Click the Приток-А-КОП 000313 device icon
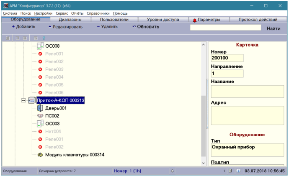This screenshot has height=176, width=289. [32, 101]
